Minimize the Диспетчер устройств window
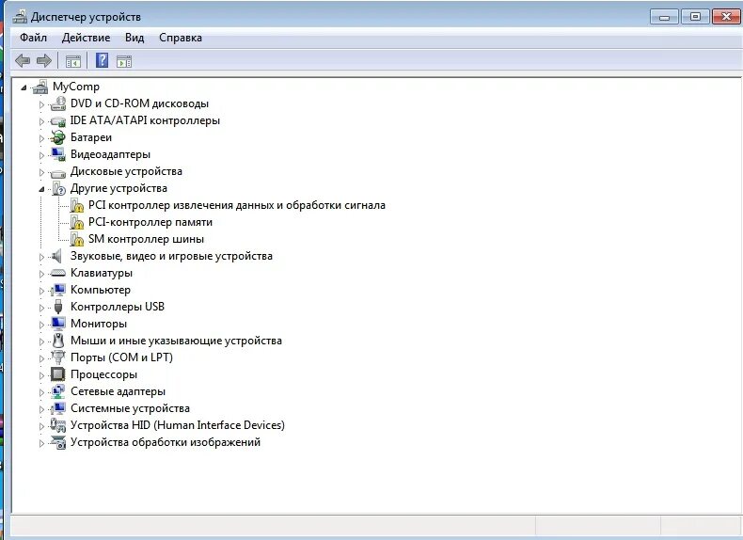This screenshot has height=540, width=743. click(664, 17)
